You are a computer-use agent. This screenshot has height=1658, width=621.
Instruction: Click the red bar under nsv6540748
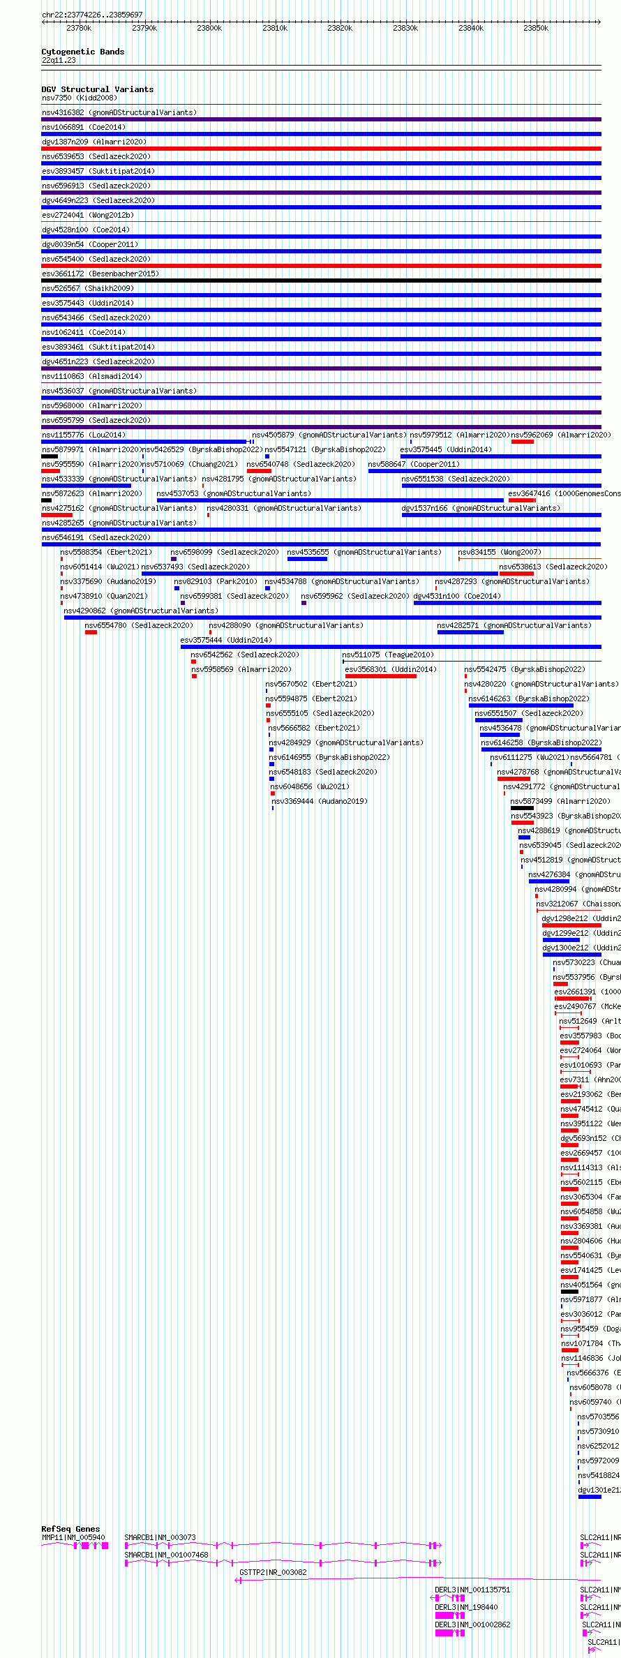pos(259,471)
